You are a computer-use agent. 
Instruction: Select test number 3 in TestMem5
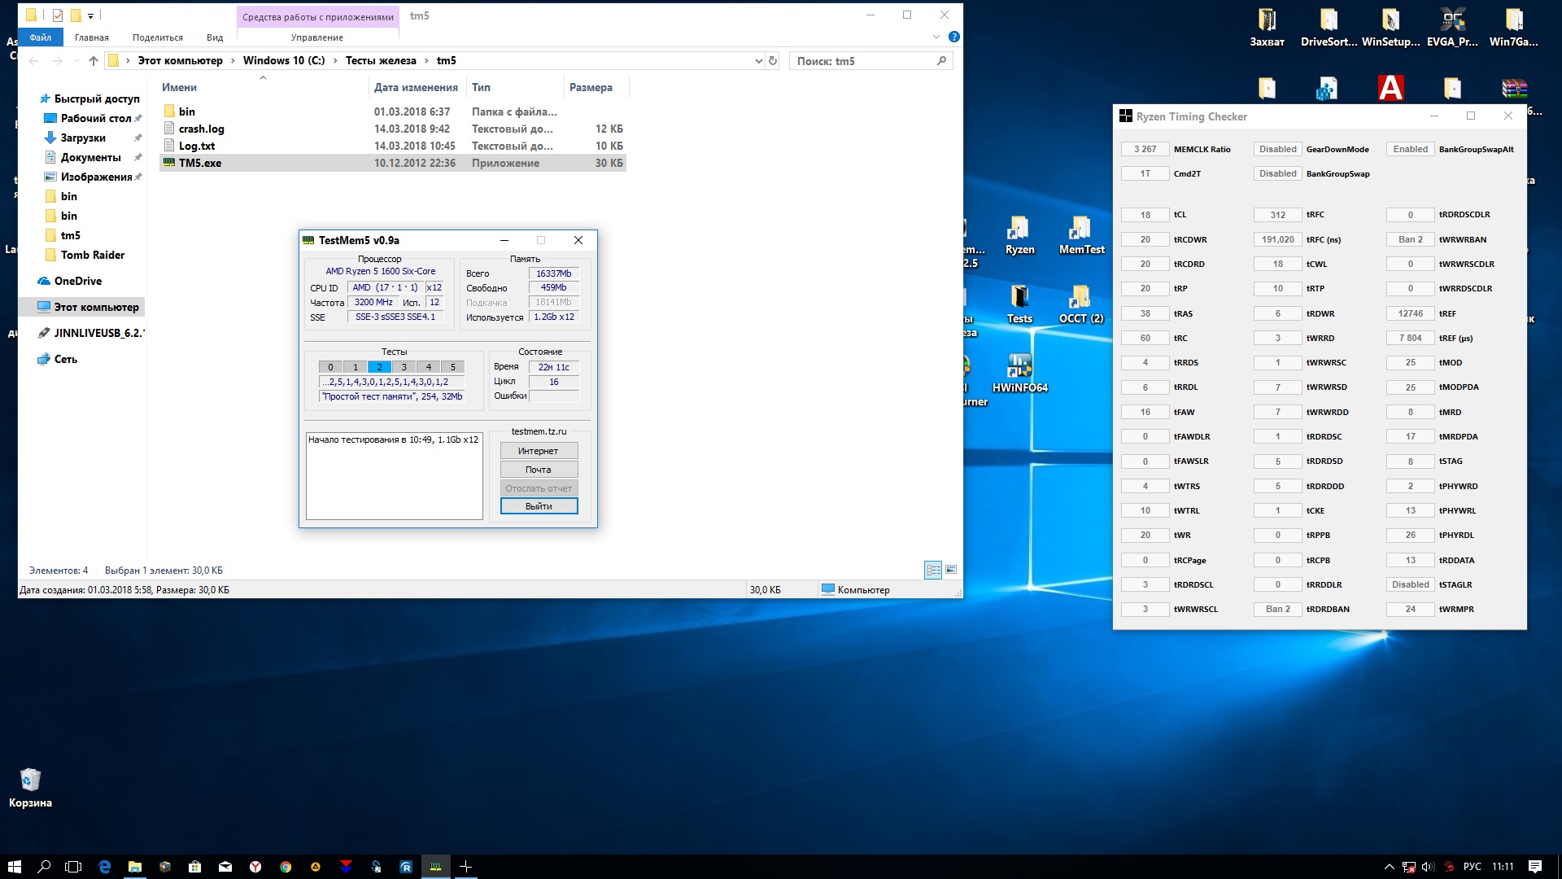tap(404, 367)
